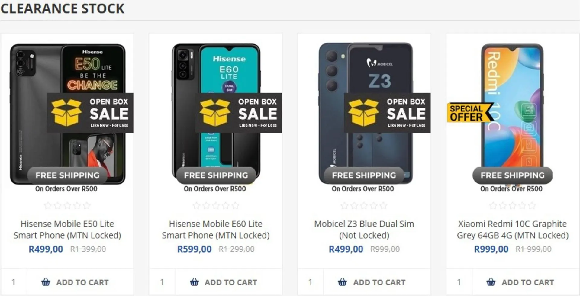Open Hisense Mobile E60 Lite product title link

point(216,230)
